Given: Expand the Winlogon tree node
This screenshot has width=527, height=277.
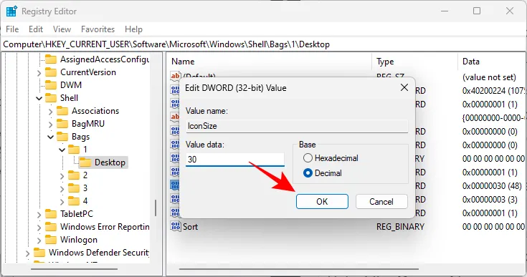Looking at the screenshot, I should [39, 240].
